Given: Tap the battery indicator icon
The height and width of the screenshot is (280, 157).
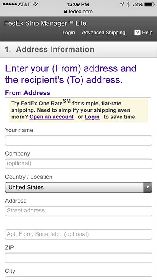Looking at the screenshot, I should tap(149, 4).
